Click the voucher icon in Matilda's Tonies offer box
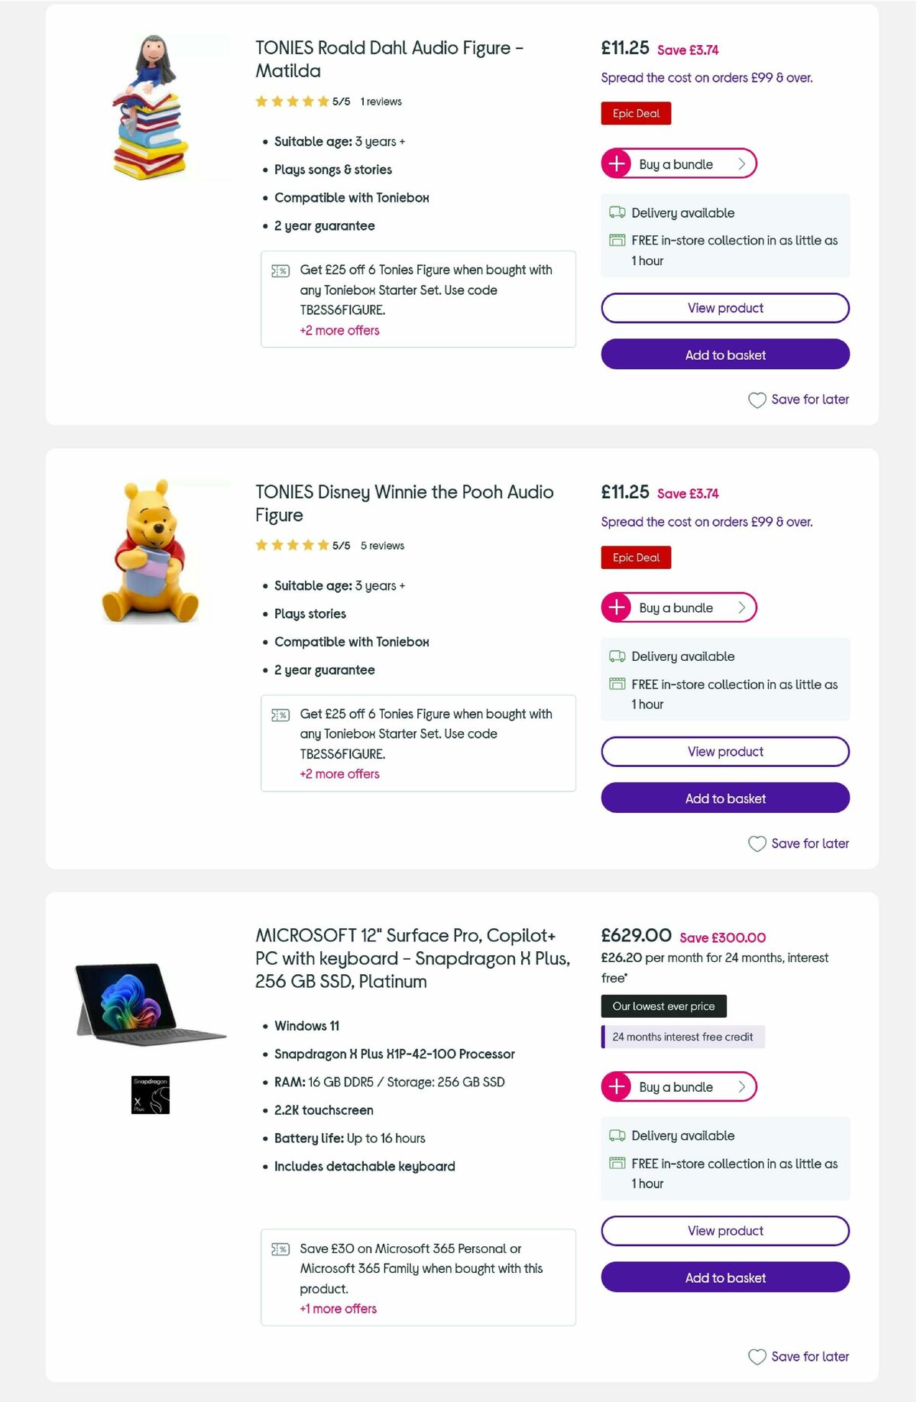This screenshot has width=917, height=1402. point(280,270)
